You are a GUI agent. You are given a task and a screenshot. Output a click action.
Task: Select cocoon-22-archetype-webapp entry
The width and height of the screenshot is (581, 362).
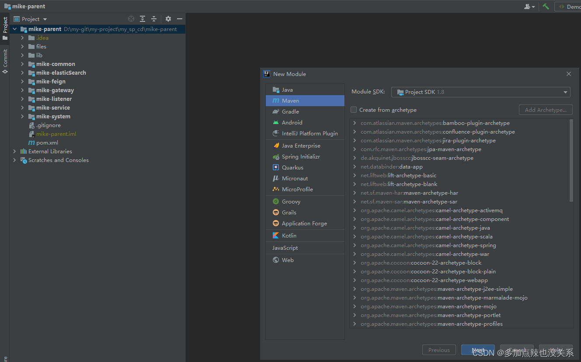tap(424, 280)
